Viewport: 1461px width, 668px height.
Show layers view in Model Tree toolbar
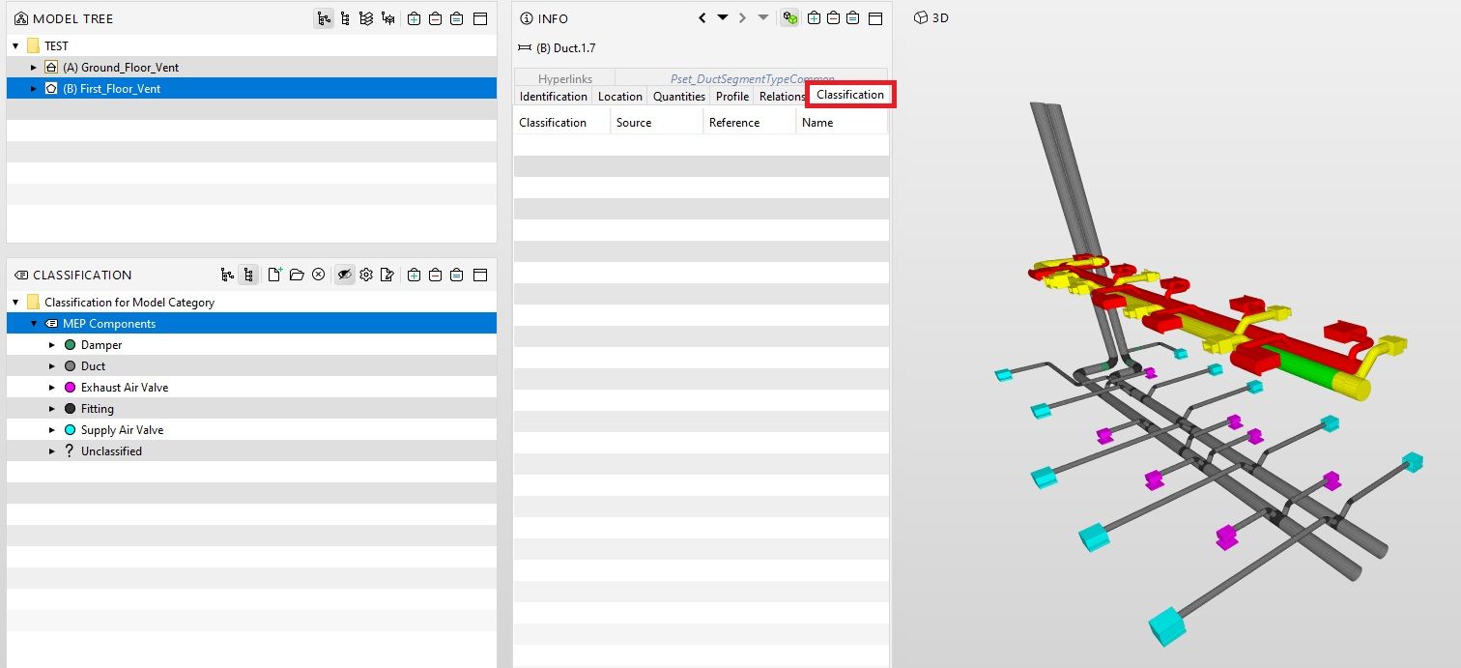tap(366, 18)
